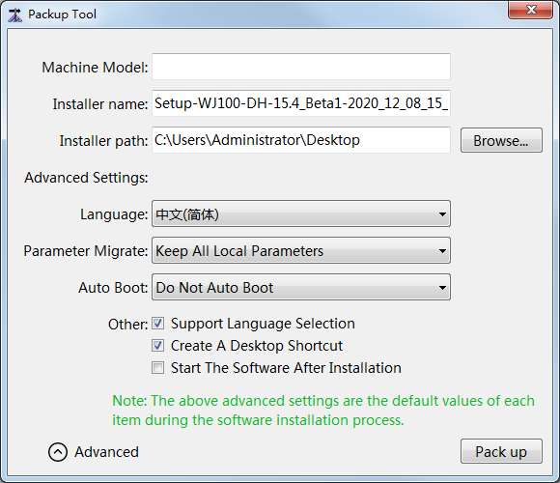
Task: Click the Machine Model input field
Action: click(301, 67)
